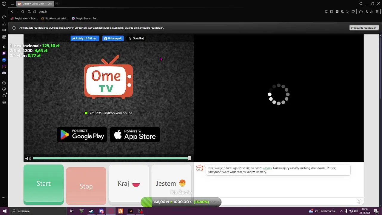Image resolution: width=382 pixels, height=215 pixels.
Task: Open Discord in the Opera sidebar
Action: (4, 73)
